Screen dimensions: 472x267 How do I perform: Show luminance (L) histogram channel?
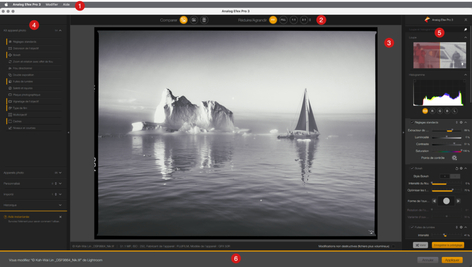click(x=454, y=111)
